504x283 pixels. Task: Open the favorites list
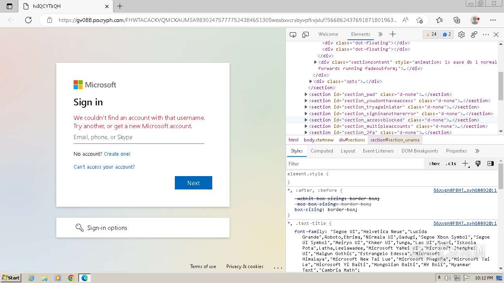(439, 20)
